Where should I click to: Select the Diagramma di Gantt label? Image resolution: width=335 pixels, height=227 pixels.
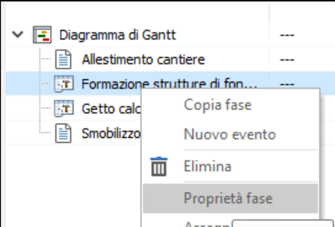(x=117, y=35)
